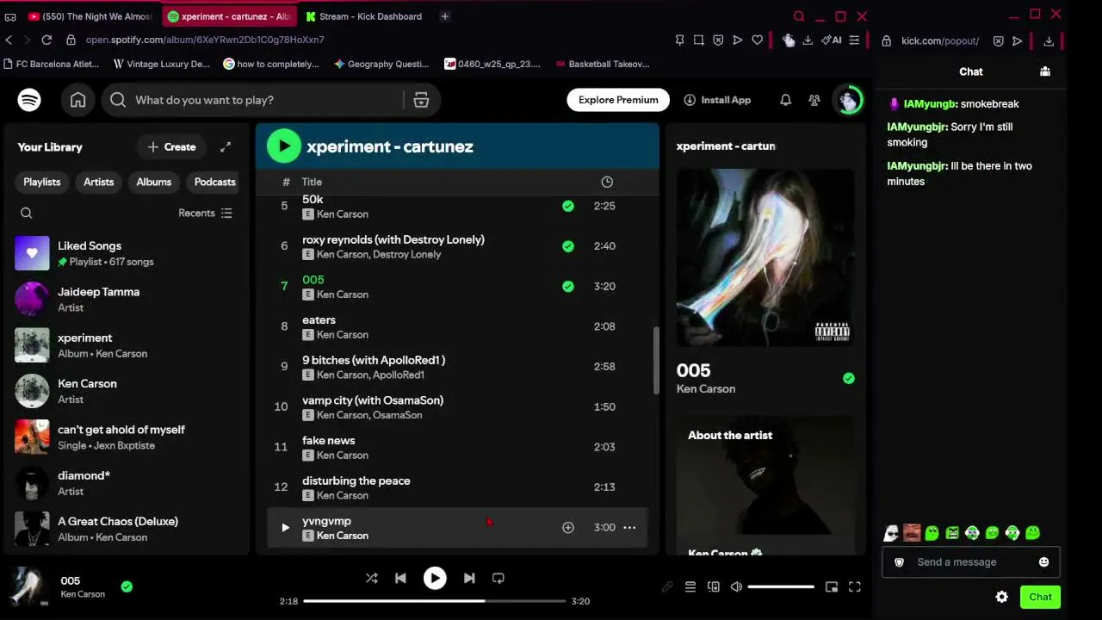Reload the Spotify browser page
This screenshot has height=620, width=1102.
(x=46, y=40)
